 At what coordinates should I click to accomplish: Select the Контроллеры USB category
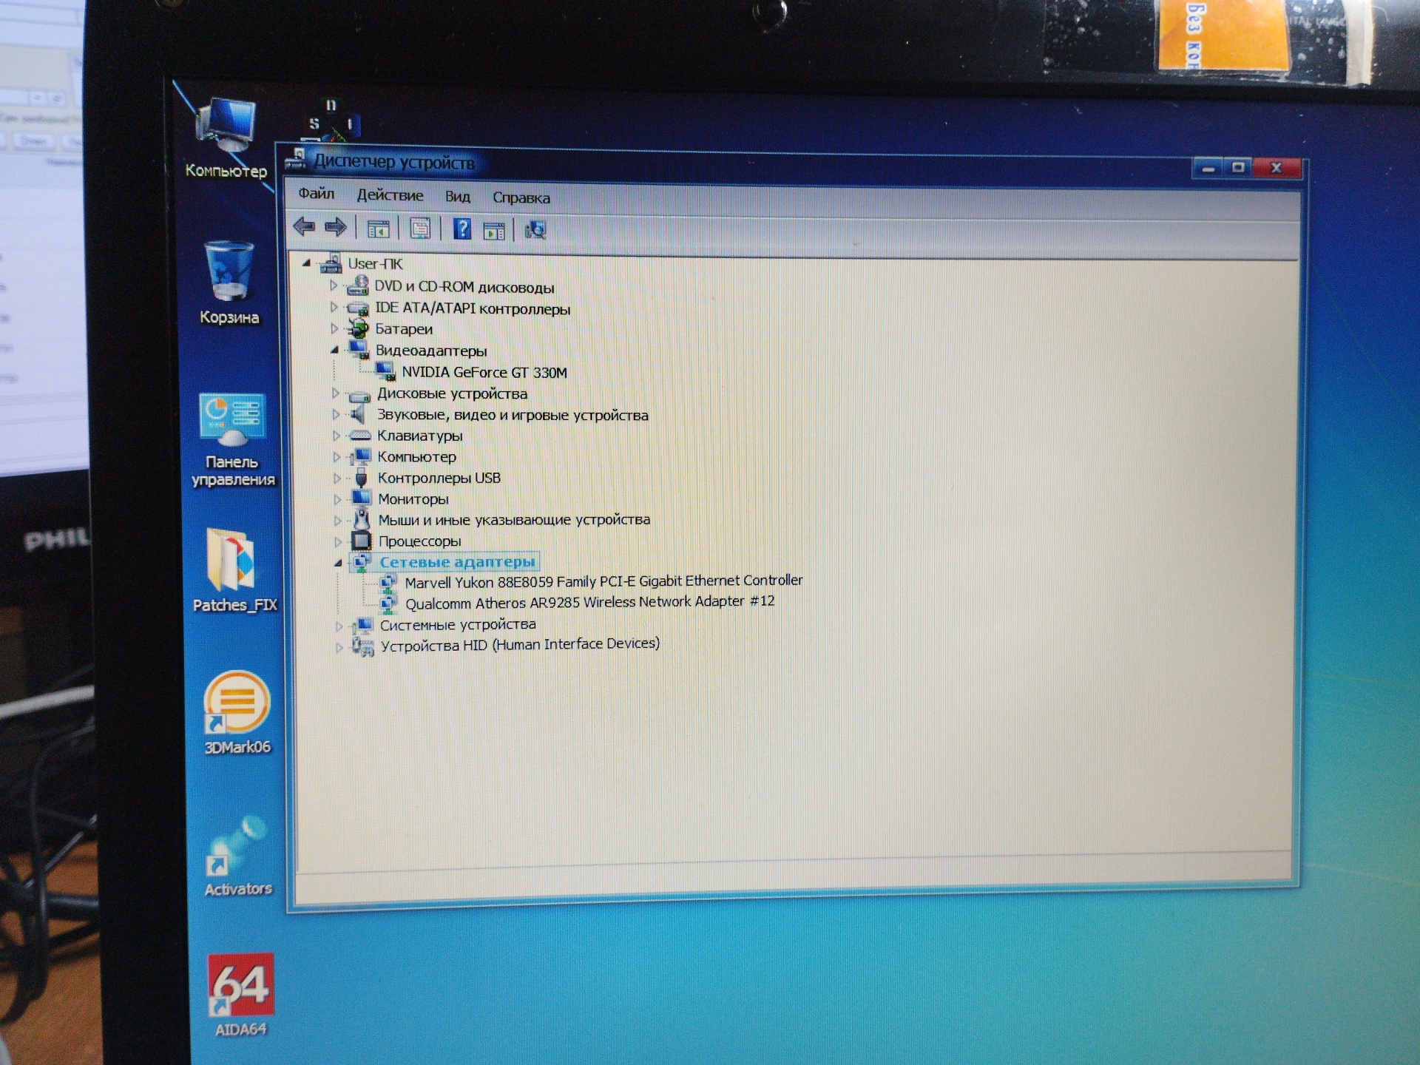[439, 478]
